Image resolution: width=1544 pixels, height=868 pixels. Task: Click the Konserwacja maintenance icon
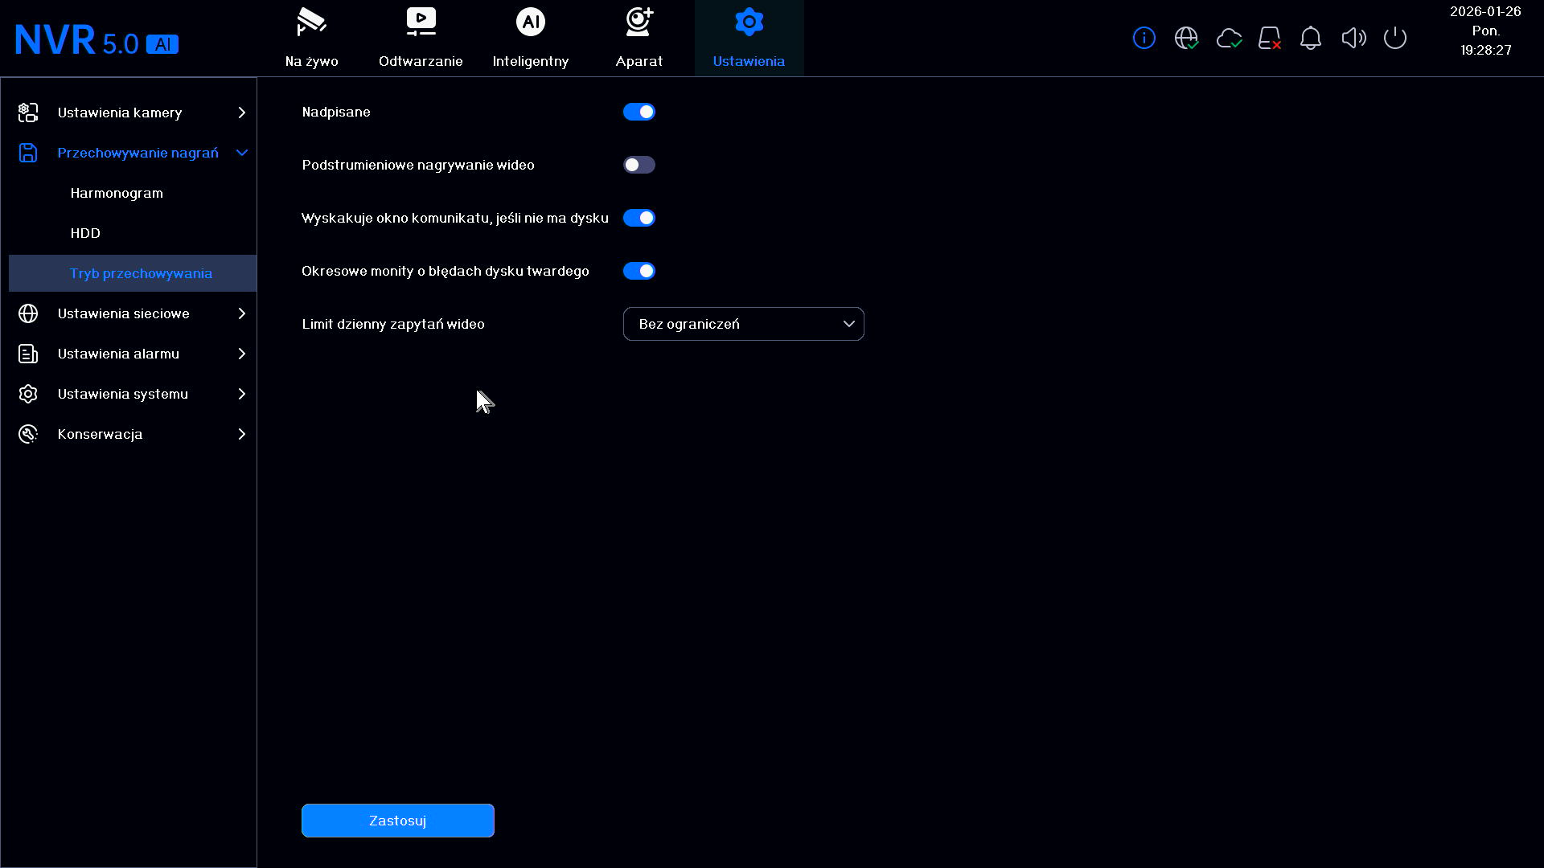[28, 434]
